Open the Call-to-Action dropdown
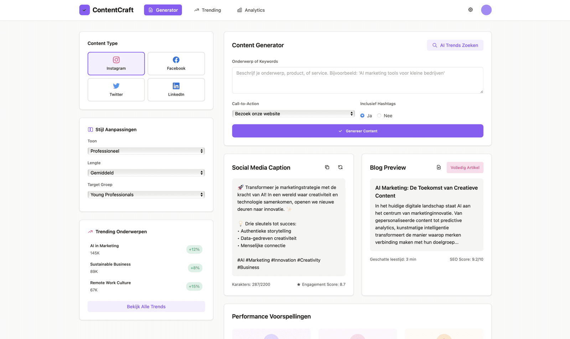This screenshot has height=339, width=570. click(293, 114)
